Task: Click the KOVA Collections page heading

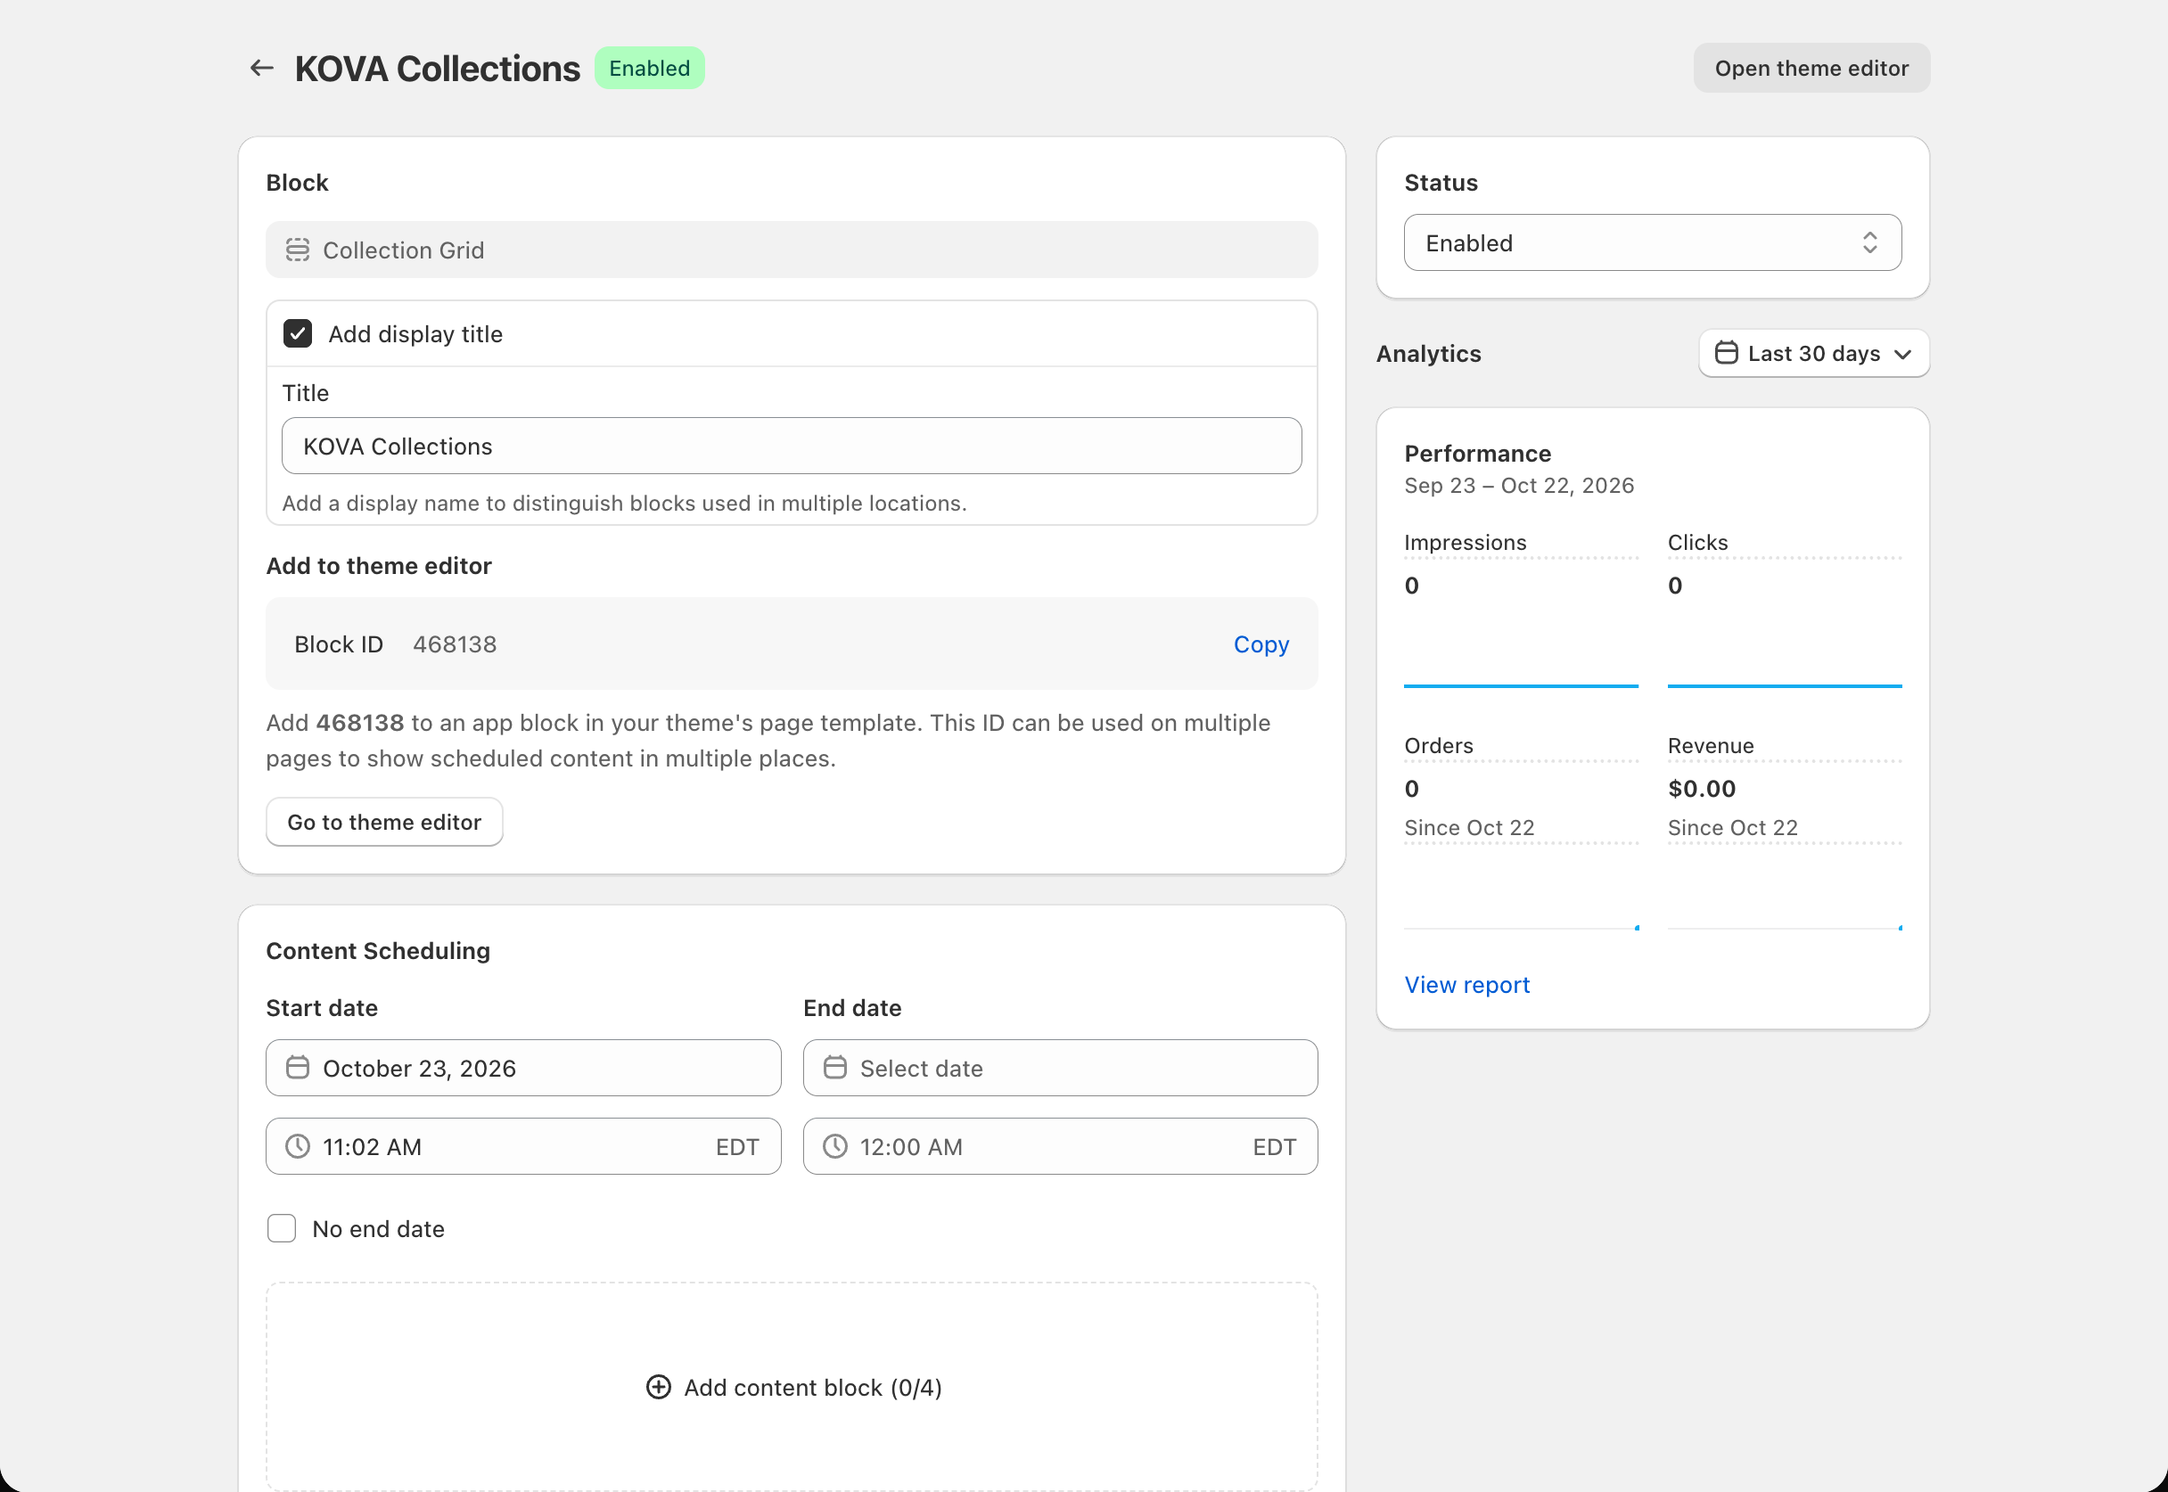Action: pos(437,69)
